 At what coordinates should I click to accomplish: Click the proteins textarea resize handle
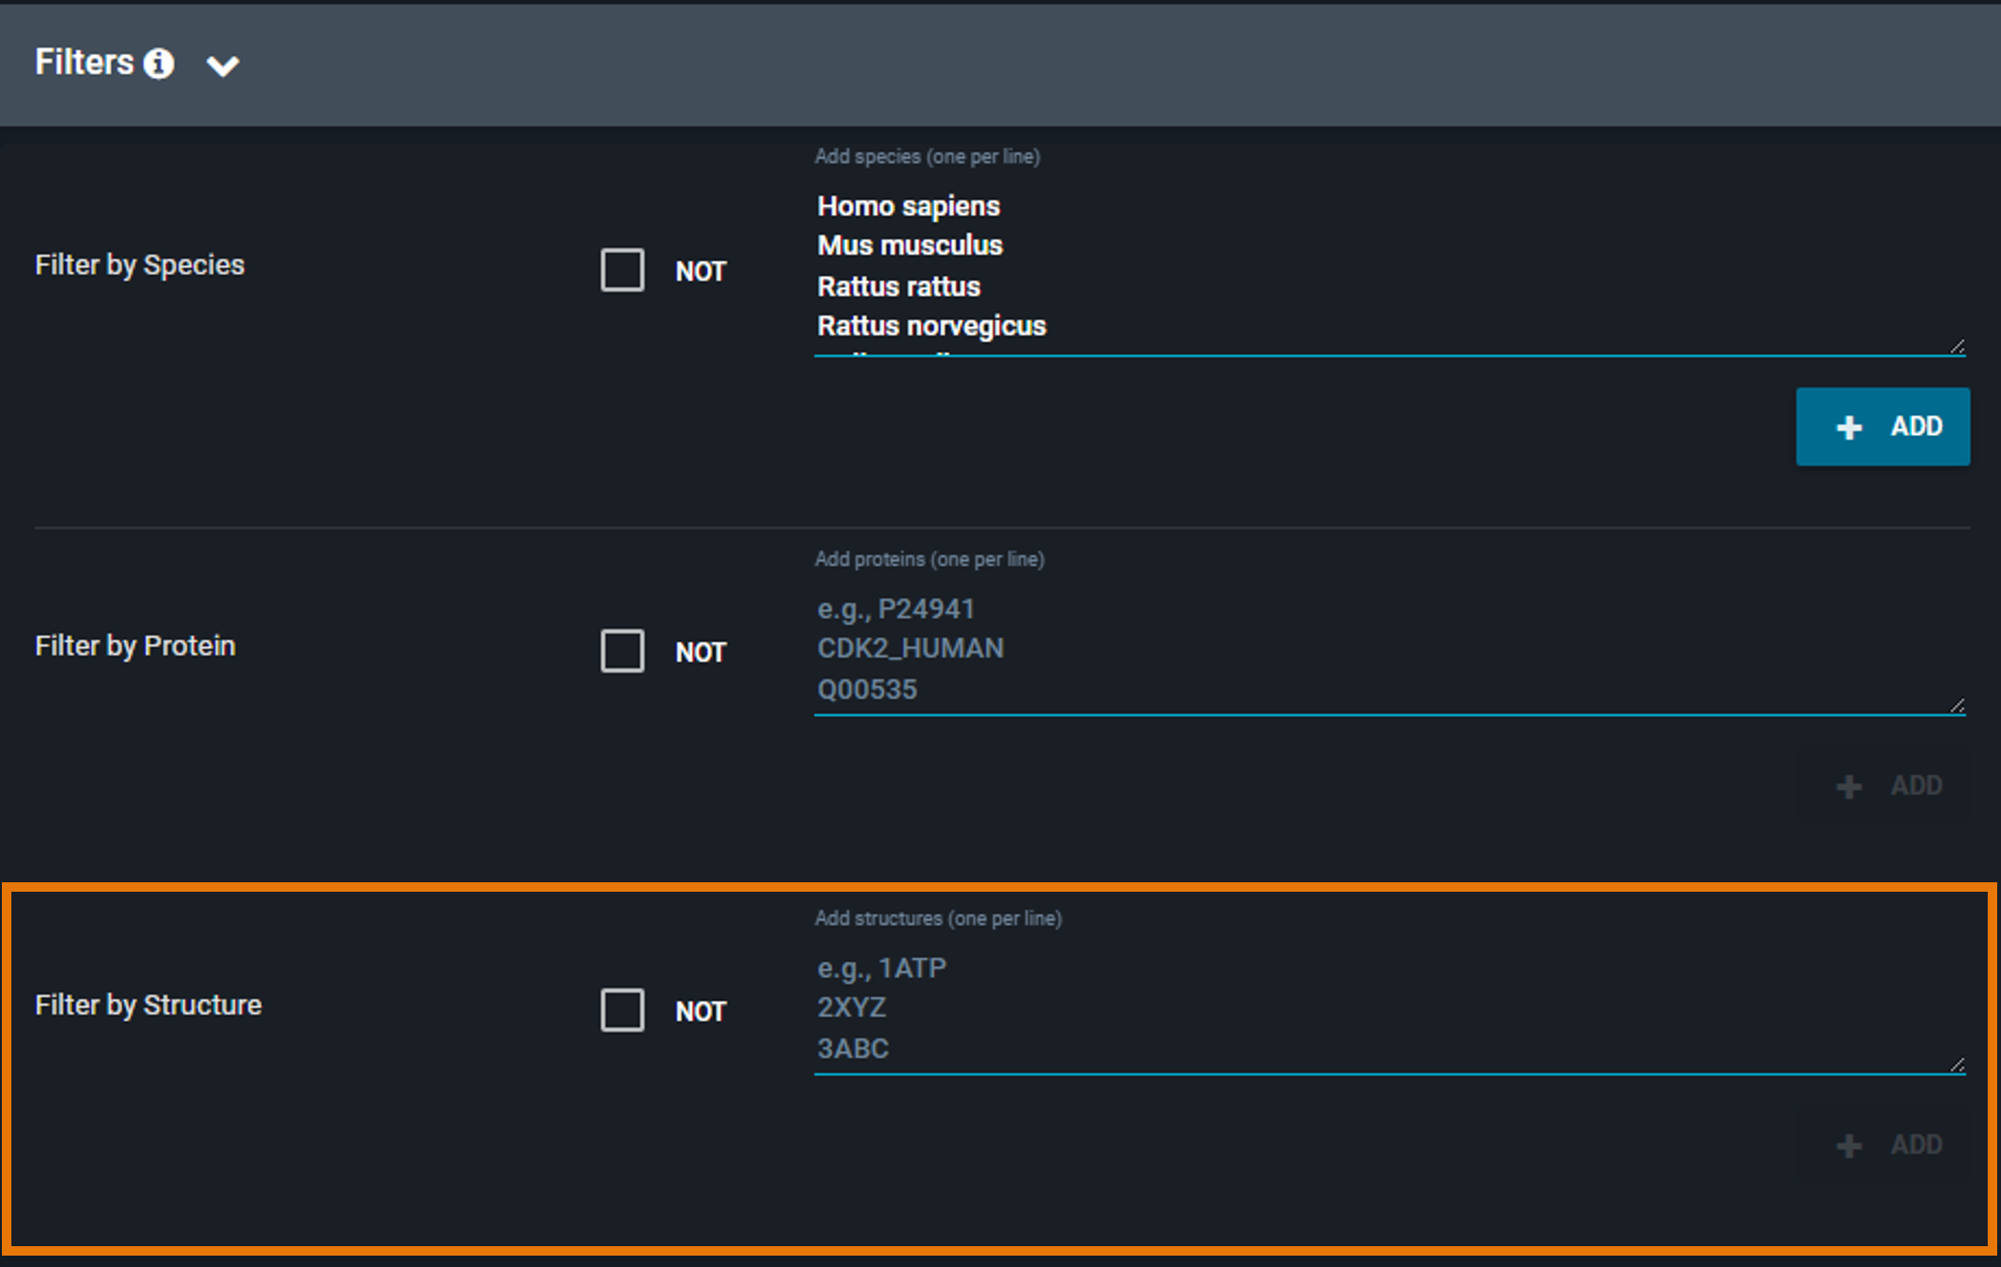click(x=1957, y=706)
